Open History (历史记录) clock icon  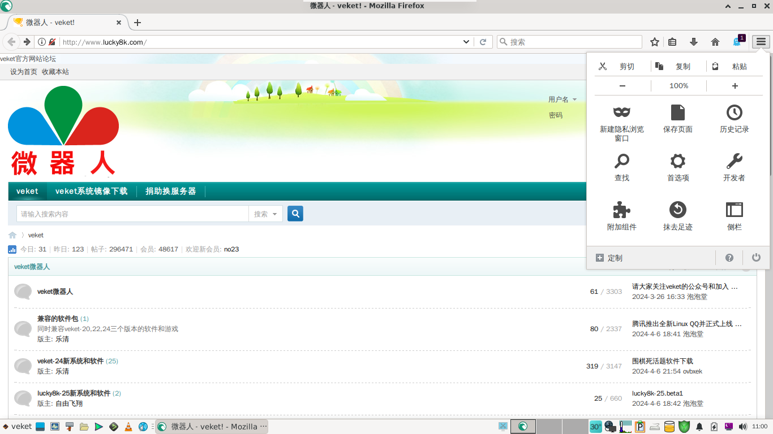pos(735,112)
